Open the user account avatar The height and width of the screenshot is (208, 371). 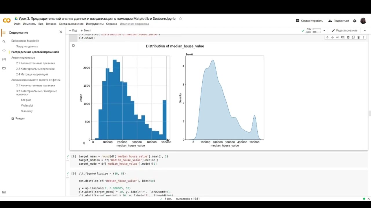pos(363,21)
